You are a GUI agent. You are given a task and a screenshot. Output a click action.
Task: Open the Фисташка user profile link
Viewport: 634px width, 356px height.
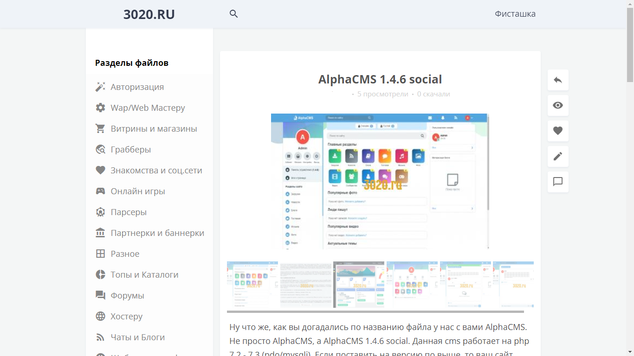(515, 14)
